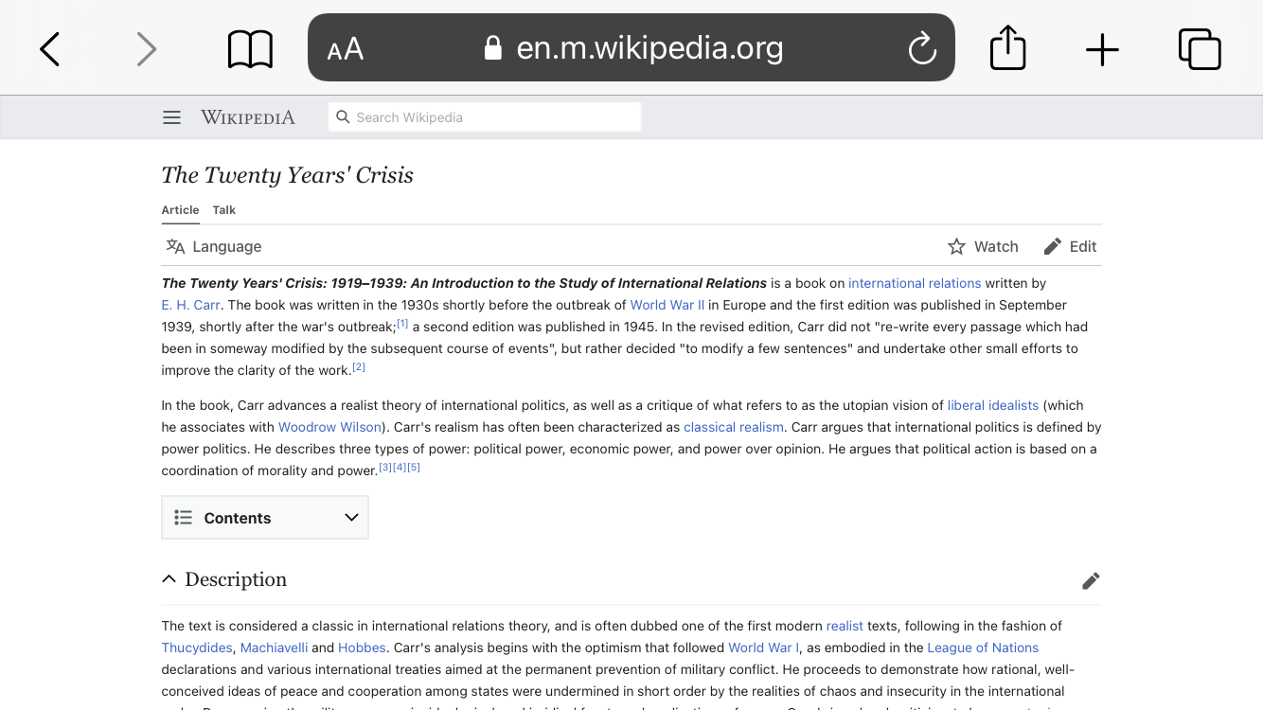
Task: Switch to the Talk tab
Action: pyautogui.click(x=224, y=210)
